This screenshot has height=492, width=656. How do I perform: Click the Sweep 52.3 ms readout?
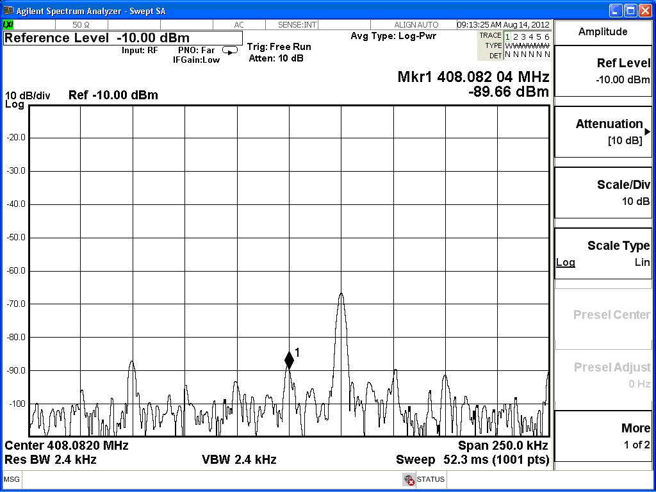472,460
